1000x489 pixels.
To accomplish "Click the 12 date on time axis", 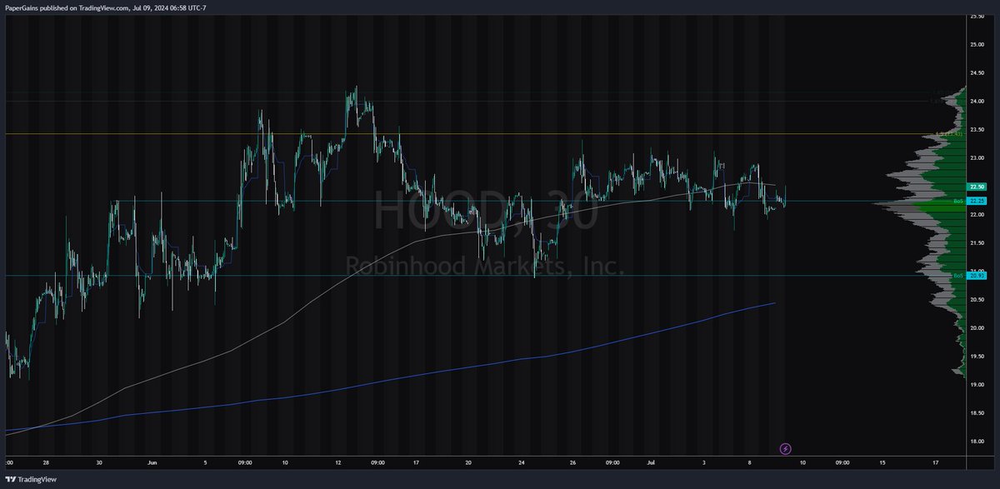I will click(337, 462).
